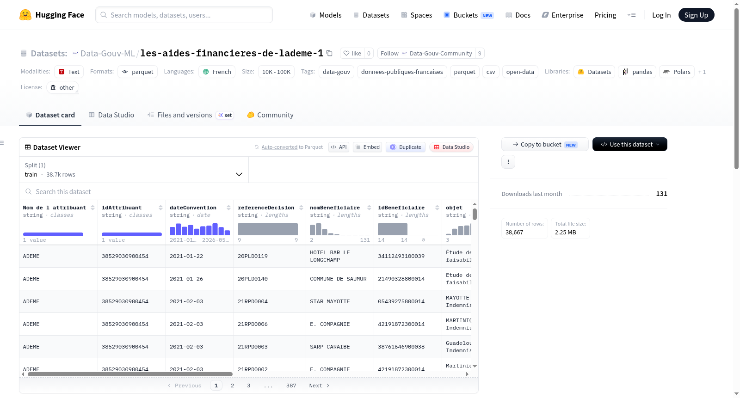Like this dataset
The image size is (740, 398).
tap(352, 53)
